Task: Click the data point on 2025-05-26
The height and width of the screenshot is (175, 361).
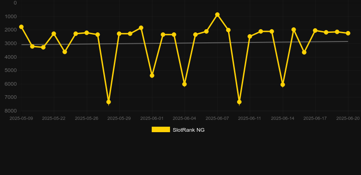Action: click(86, 33)
